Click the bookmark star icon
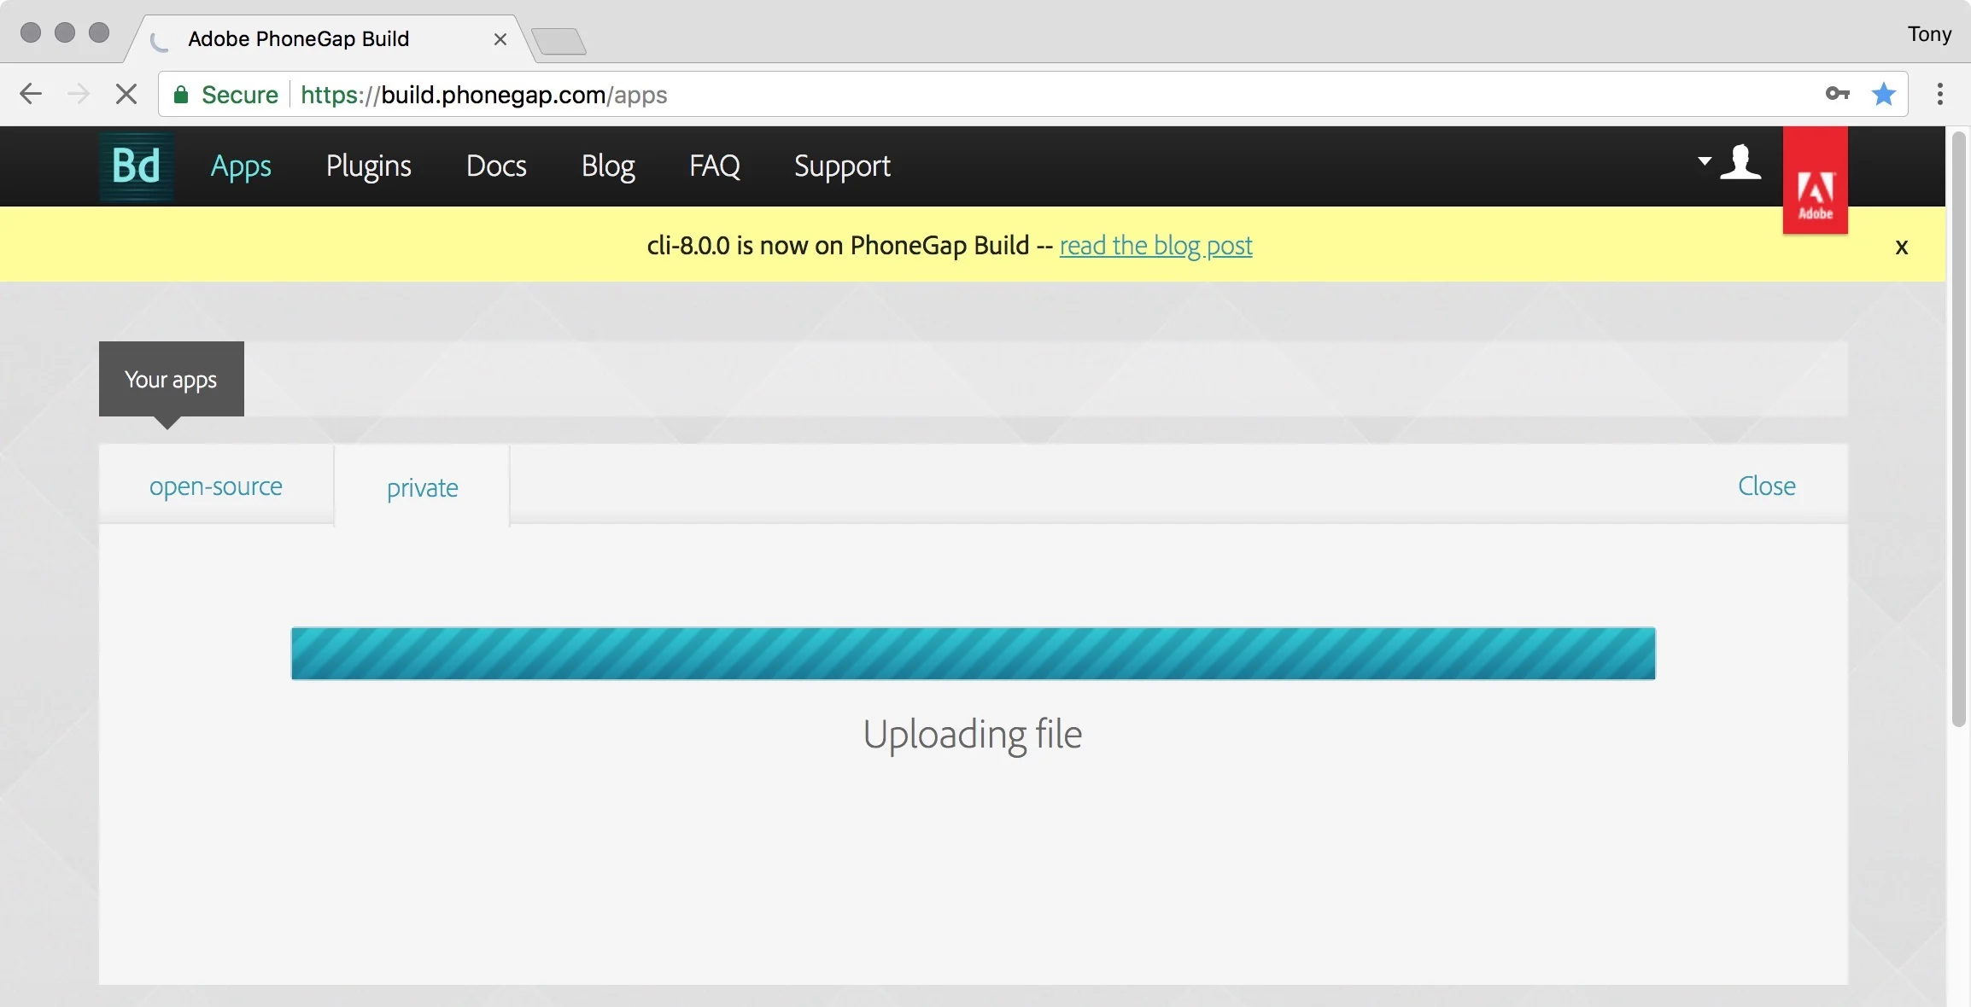1971x1007 pixels. [x=1883, y=94]
